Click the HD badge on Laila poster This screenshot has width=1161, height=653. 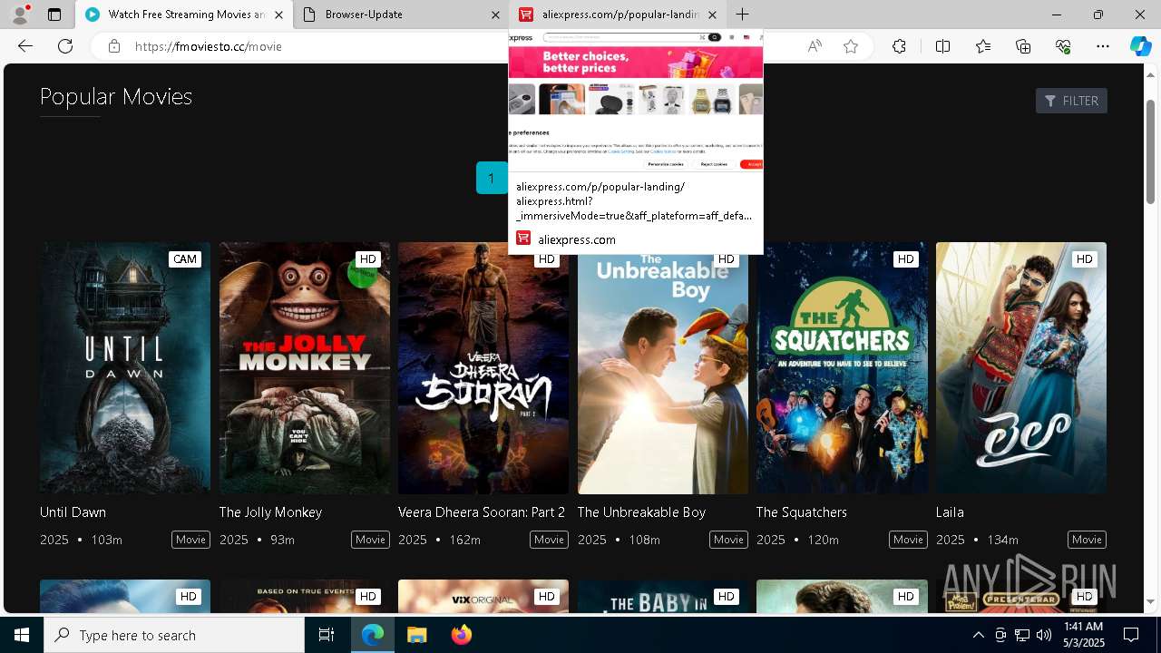coord(1084,259)
